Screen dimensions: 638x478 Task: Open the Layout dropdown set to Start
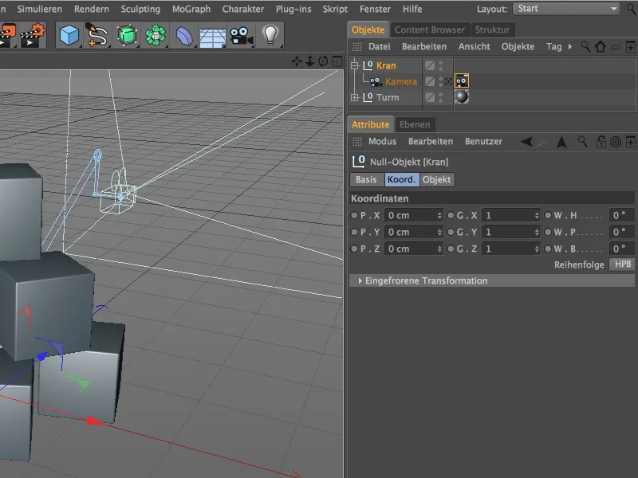[x=566, y=9]
